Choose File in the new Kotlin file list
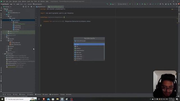The height and width of the screenshot is (101, 180). click(89, 46)
